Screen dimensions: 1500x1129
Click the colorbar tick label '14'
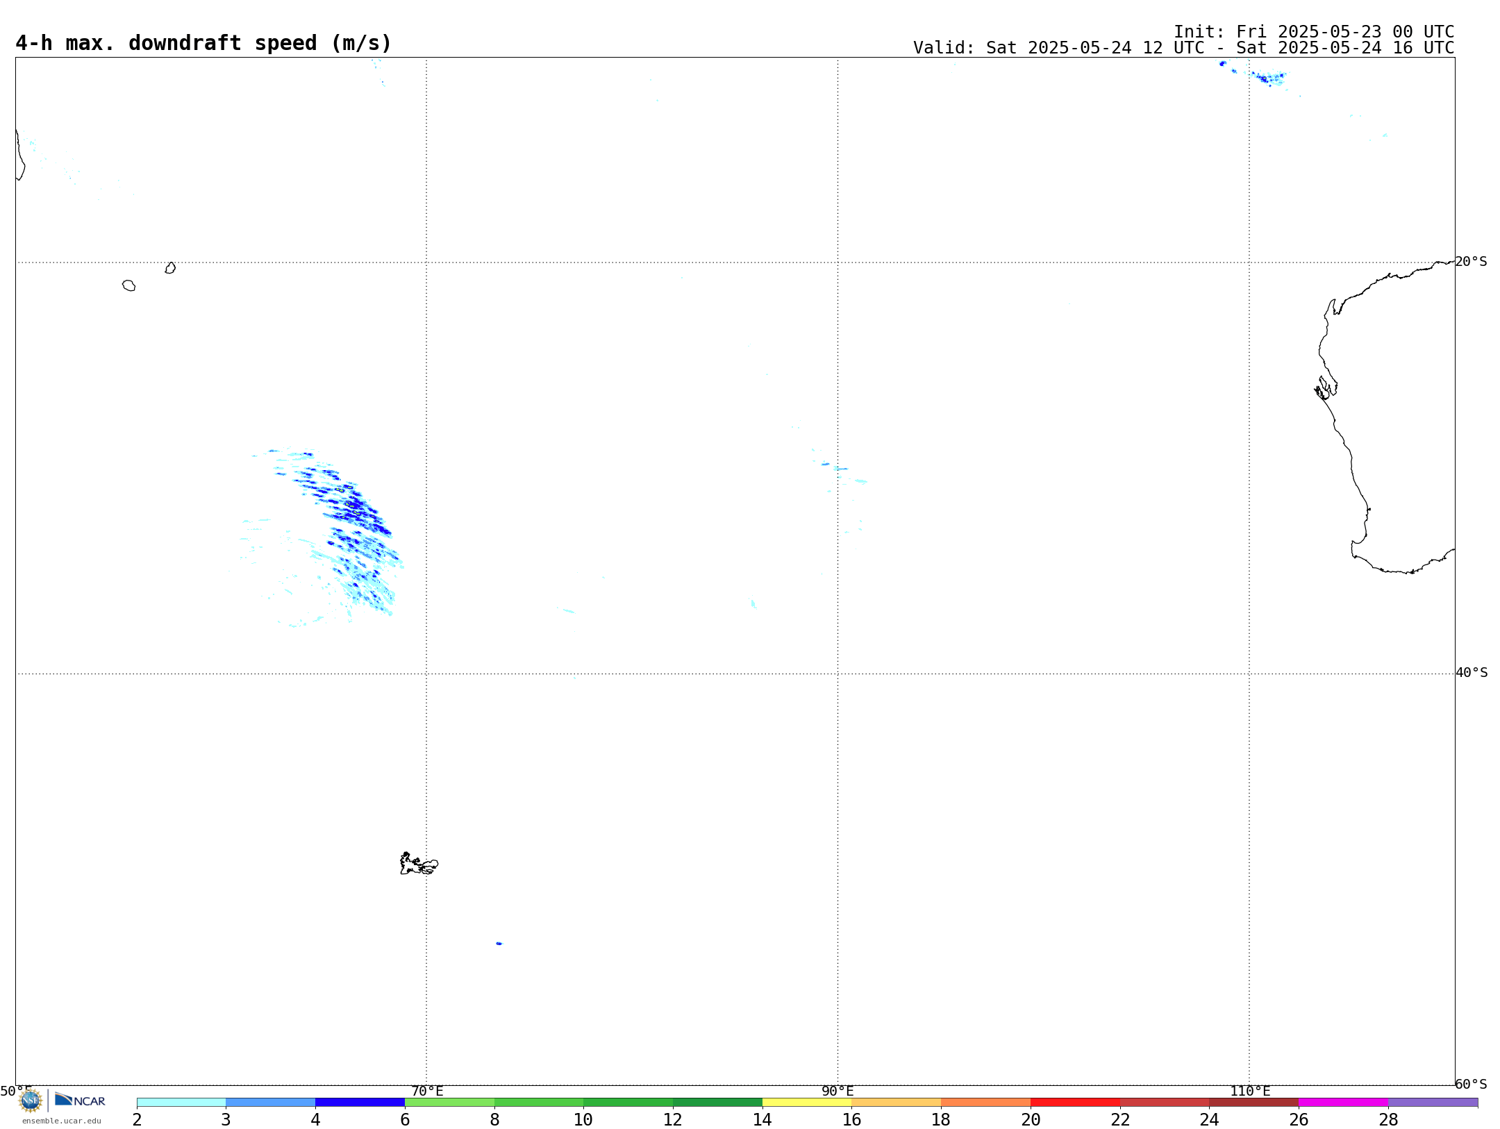coord(762,1119)
